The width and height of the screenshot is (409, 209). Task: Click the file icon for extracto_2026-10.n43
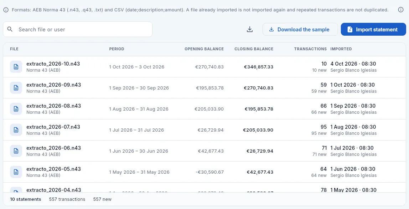(x=16, y=67)
